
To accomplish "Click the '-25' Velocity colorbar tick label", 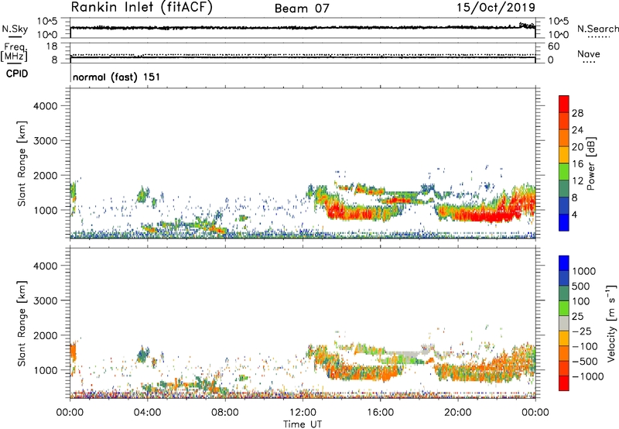I will (582, 331).
